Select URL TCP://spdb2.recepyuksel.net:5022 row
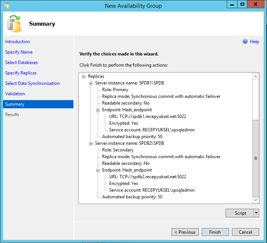The width and height of the screenshot is (267, 243). (148, 177)
